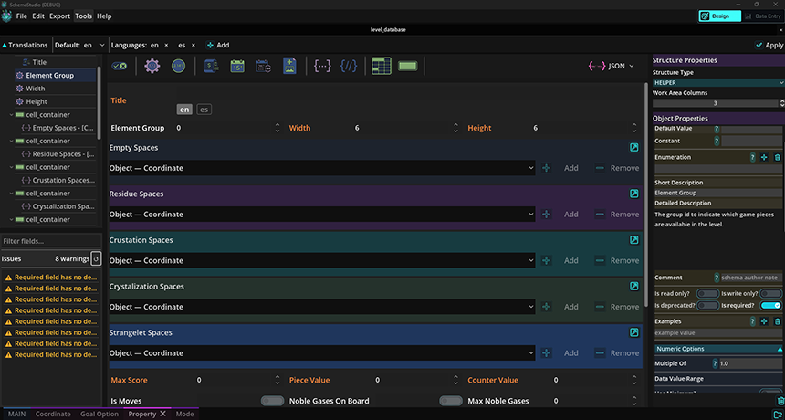Screen dimensions: 785x420
Task: Open Empty Spaces Object — Coordinate dropdown
Action: 322,168
